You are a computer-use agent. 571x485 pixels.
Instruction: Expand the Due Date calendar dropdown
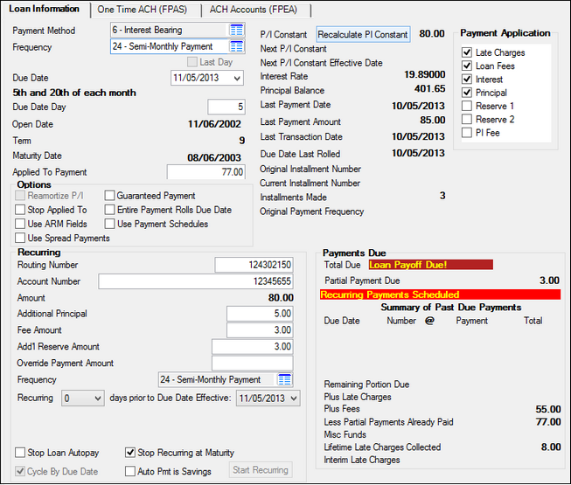pyautogui.click(x=238, y=79)
